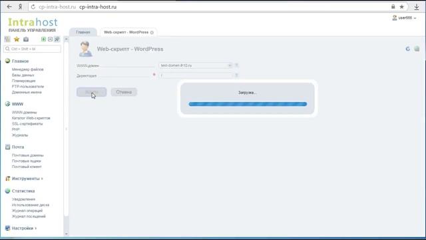Expand the Настройки section
Viewport: 426px width, 240px height.
(24, 228)
